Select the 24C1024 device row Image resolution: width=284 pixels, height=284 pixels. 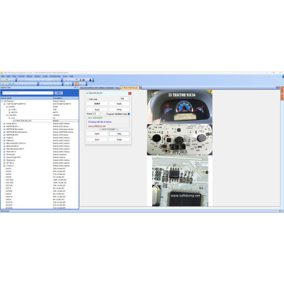39,180
